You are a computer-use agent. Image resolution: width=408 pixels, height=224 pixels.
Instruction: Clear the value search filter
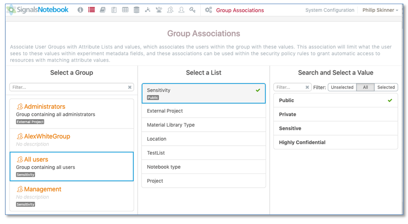307,87
